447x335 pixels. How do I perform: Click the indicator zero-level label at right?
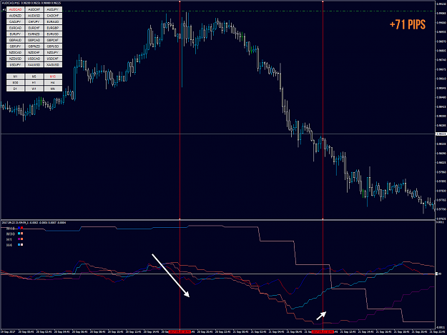pos(440,274)
